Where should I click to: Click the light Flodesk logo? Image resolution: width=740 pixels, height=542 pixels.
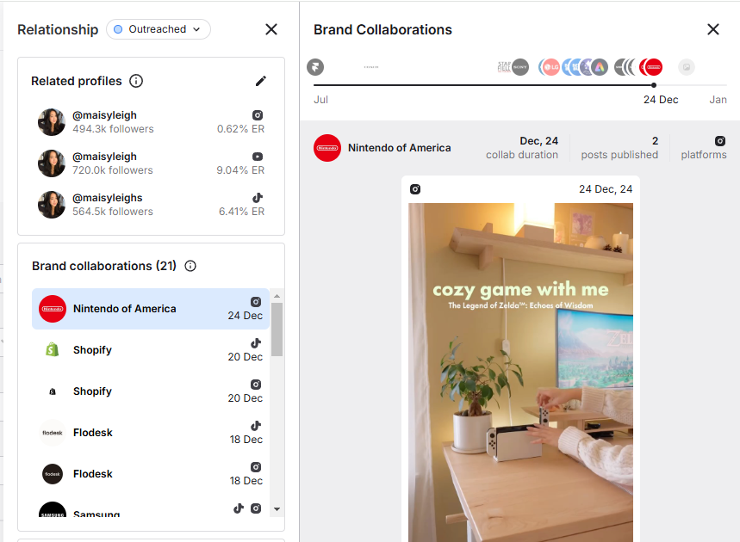53,433
